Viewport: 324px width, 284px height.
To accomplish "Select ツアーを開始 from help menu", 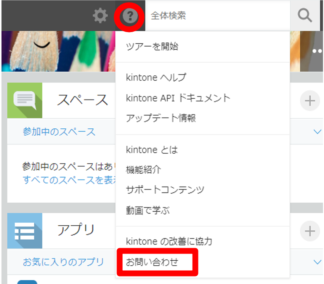I will (x=152, y=47).
